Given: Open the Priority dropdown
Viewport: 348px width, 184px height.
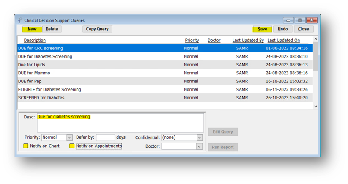Looking at the screenshot, I should coord(69,137).
